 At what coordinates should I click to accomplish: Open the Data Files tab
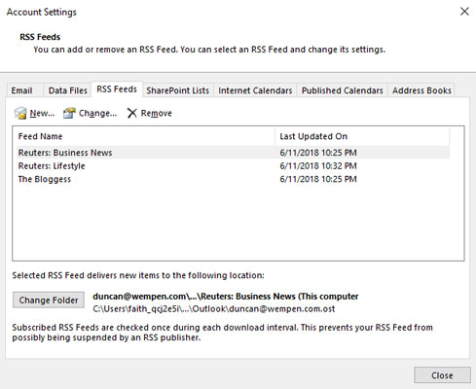pos(68,90)
